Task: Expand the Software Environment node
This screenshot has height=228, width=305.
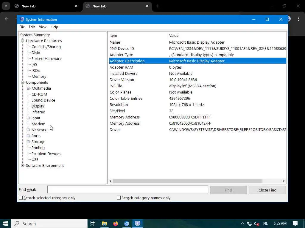Action: point(23,165)
